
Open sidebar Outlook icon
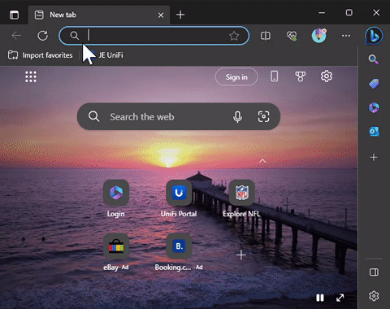point(374,132)
